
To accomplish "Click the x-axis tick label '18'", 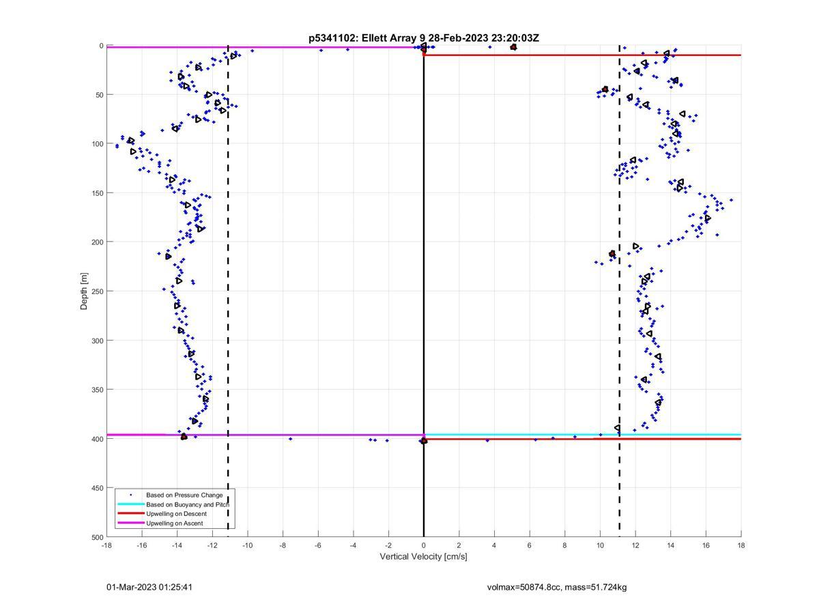I will pos(741,545).
